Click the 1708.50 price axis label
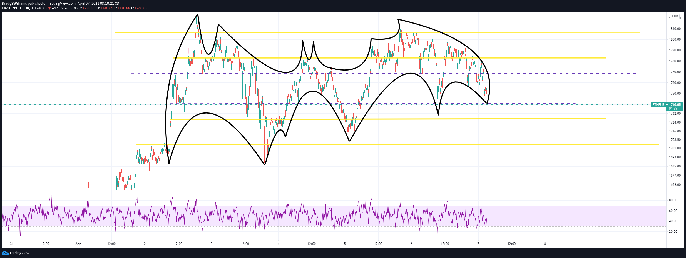The width and height of the screenshot is (686, 258). tap(675, 140)
